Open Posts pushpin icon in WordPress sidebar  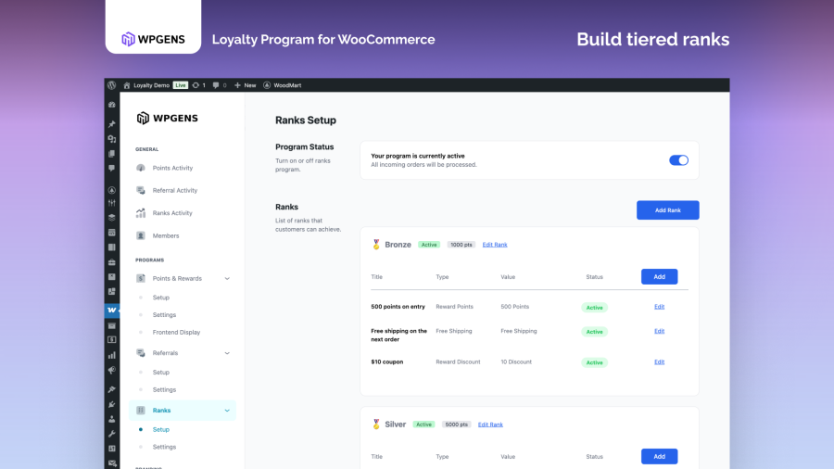(112, 124)
